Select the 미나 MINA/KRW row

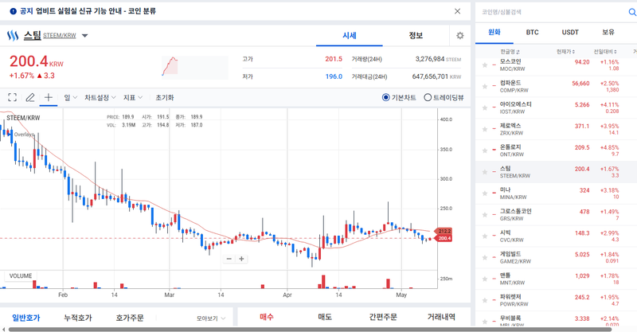pos(556,193)
